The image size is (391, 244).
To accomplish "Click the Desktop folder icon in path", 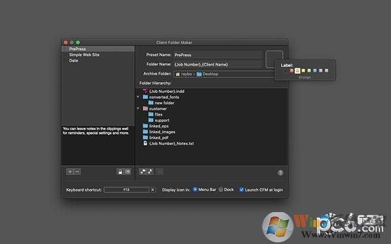I will (199, 74).
